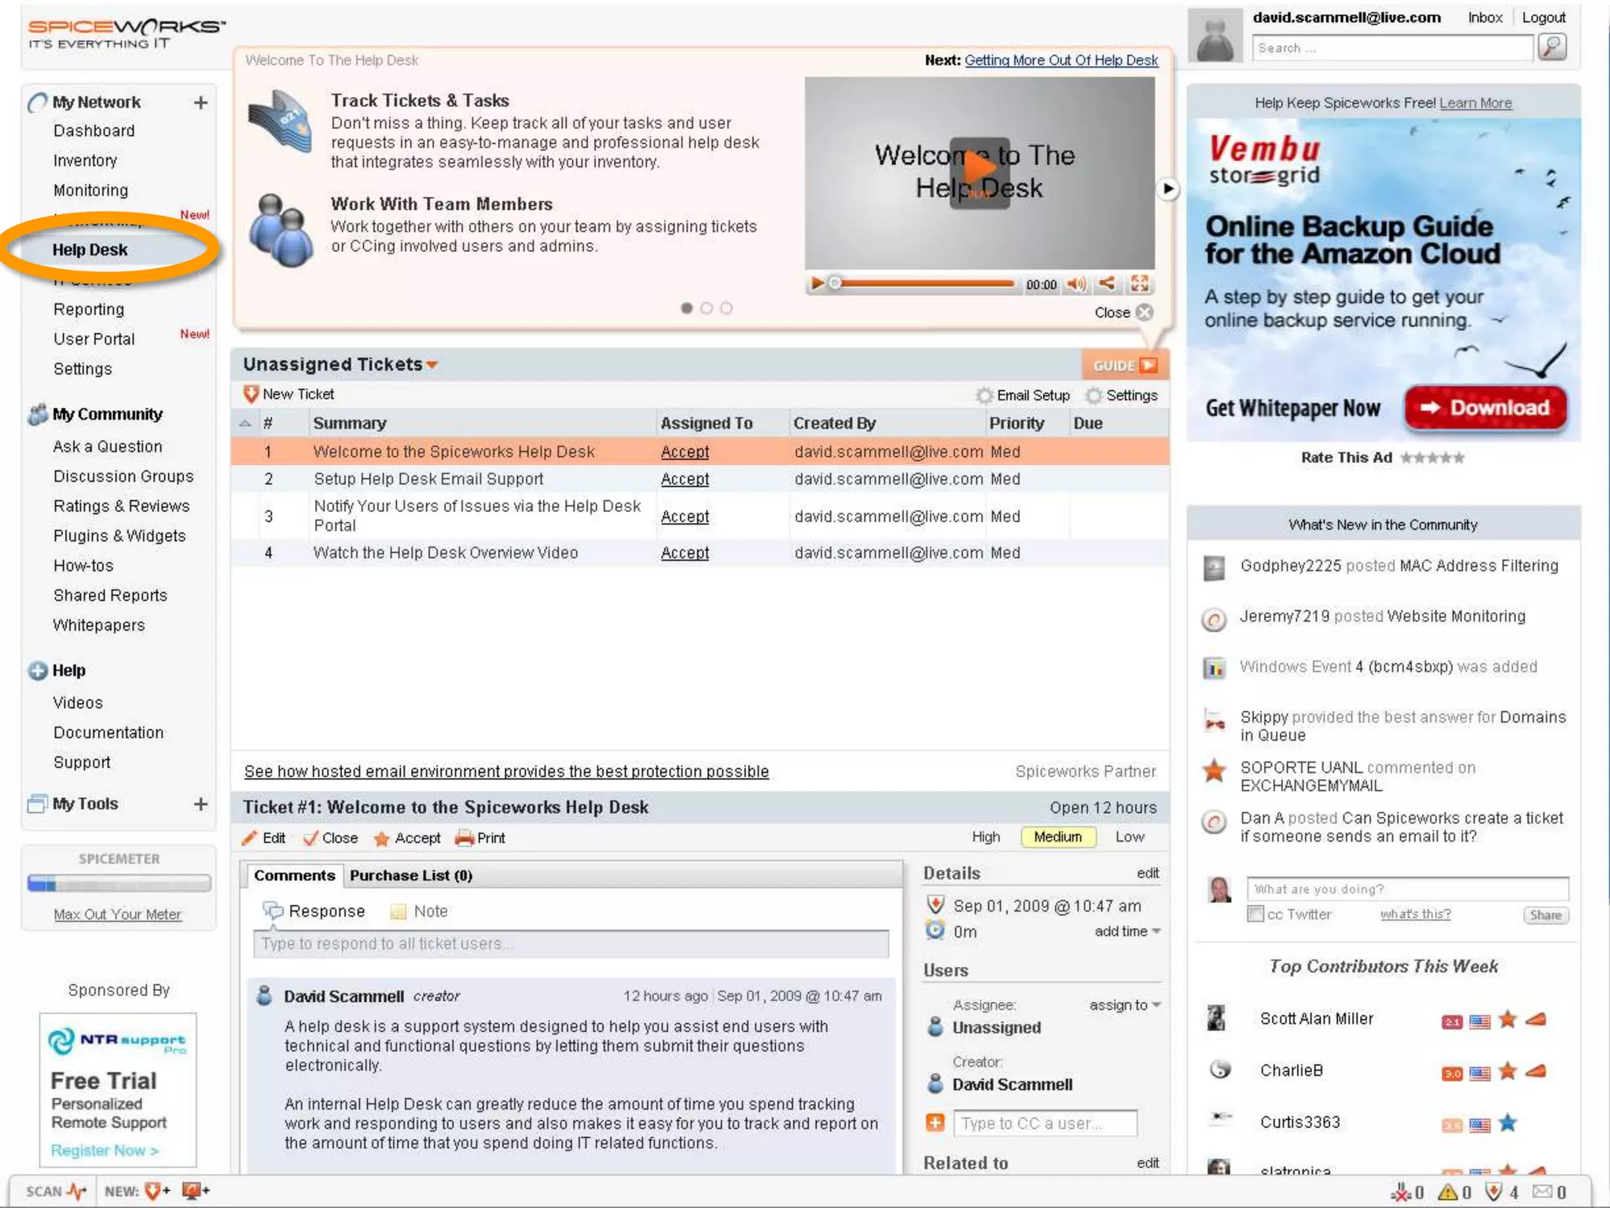The image size is (1610, 1208).
Task: Accept the Setup Help Desk Email Support ticket
Action: [685, 479]
